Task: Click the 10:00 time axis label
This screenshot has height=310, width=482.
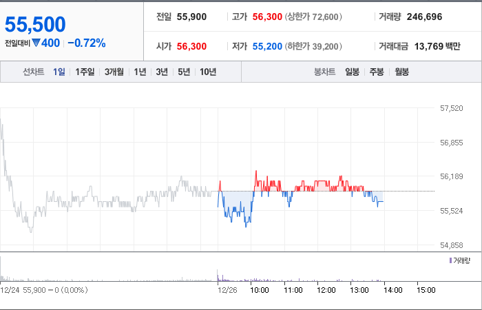Action: click(260, 290)
